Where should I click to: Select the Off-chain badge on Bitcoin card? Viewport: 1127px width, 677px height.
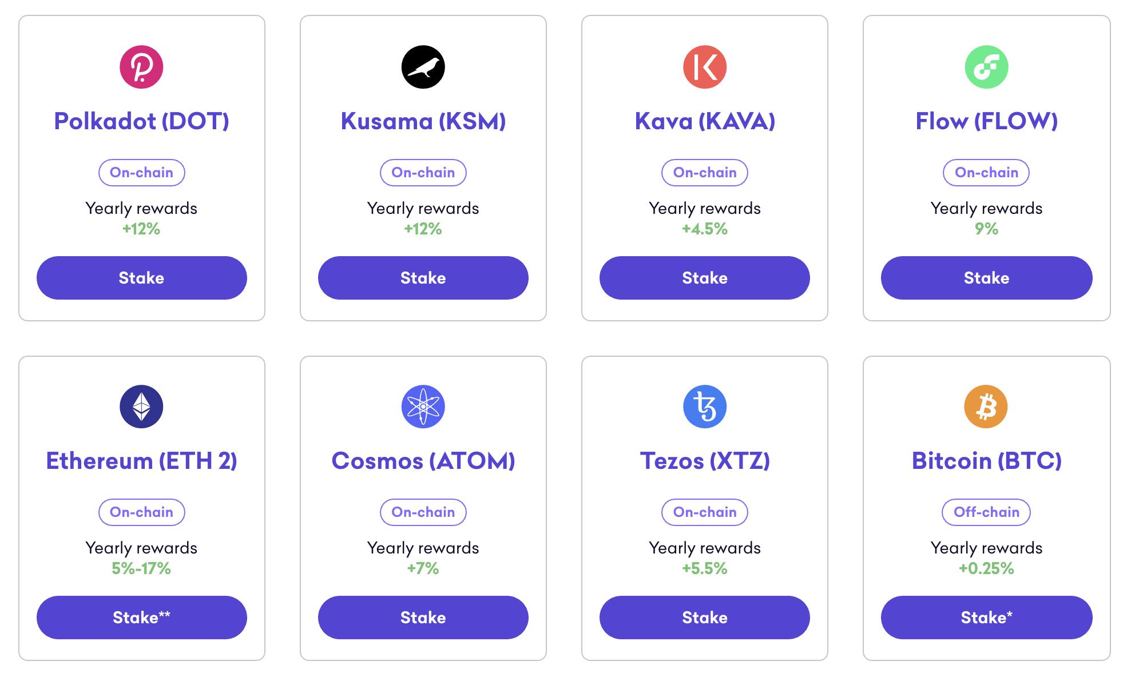(x=986, y=512)
